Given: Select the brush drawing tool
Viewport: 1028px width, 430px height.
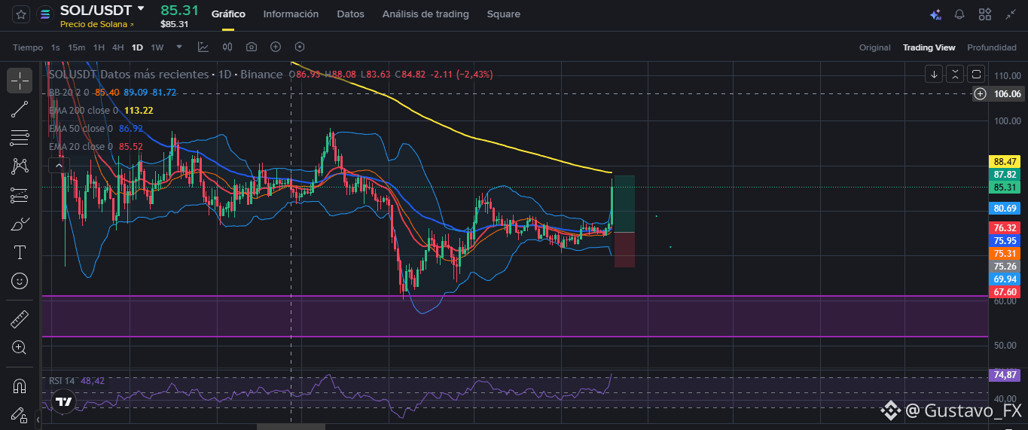Looking at the screenshot, I should pyautogui.click(x=20, y=224).
